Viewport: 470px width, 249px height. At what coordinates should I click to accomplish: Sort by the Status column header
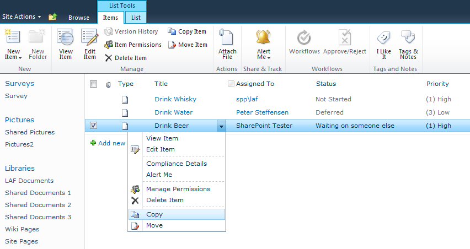click(x=326, y=84)
